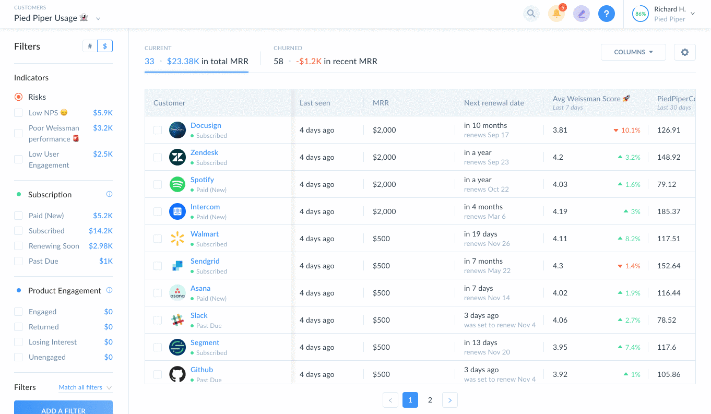Check Poor Weissman performance filter
The image size is (711, 414).
point(18,133)
